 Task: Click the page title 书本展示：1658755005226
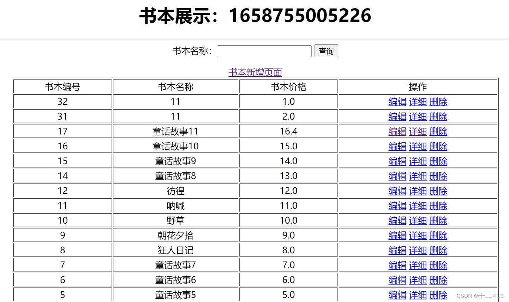(x=255, y=16)
